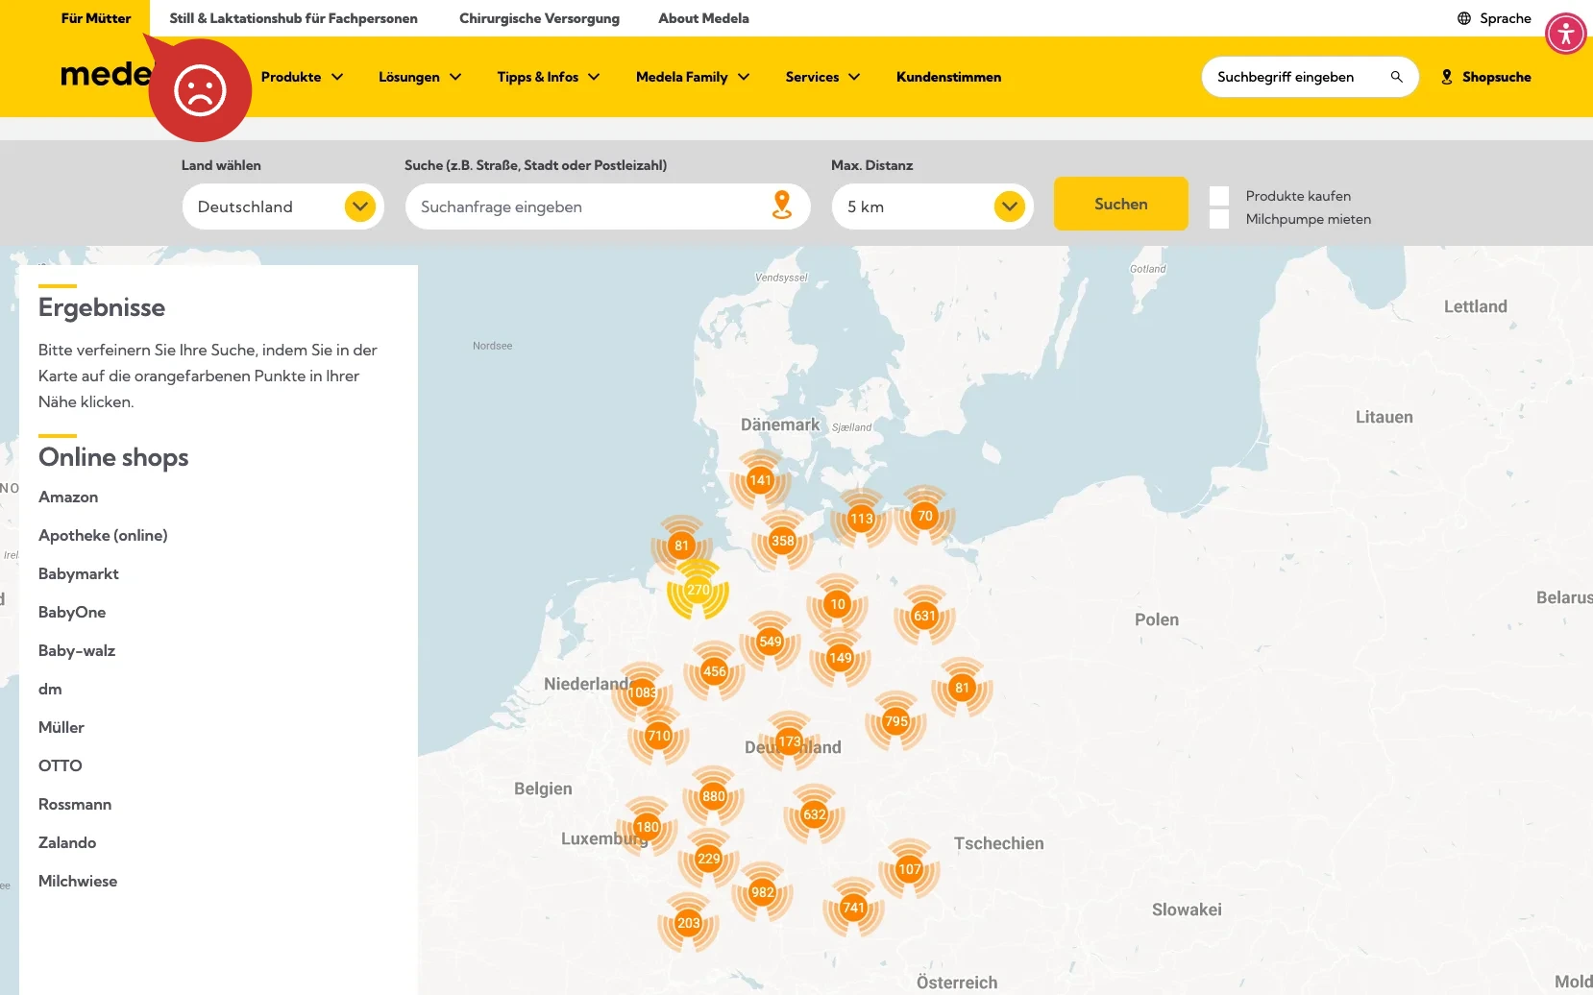The image size is (1593, 995).
Task: Click map cluster 113
Action: (862, 519)
